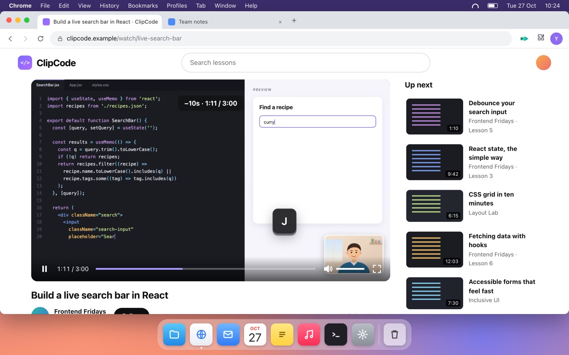The width and height of the screenshot is (569, 355).
Task: Open the Chrome profile Y avatar
Action: point(557,39)
